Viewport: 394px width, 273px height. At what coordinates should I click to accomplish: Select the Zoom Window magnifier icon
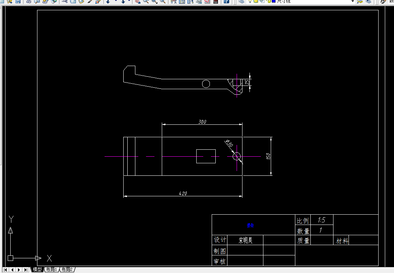(x=154, y=1)
